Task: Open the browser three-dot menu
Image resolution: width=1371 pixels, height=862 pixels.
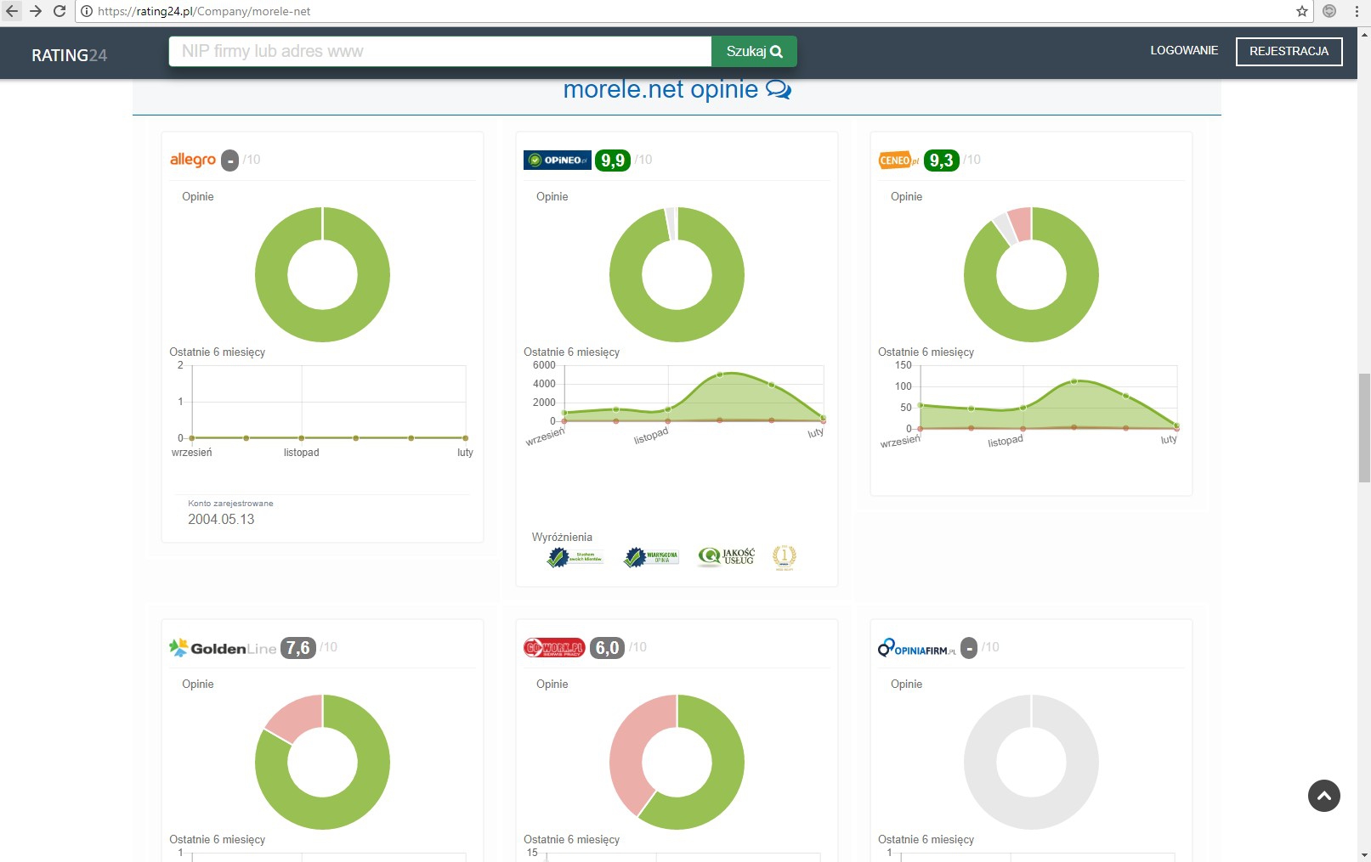Action: [1357, 11]
